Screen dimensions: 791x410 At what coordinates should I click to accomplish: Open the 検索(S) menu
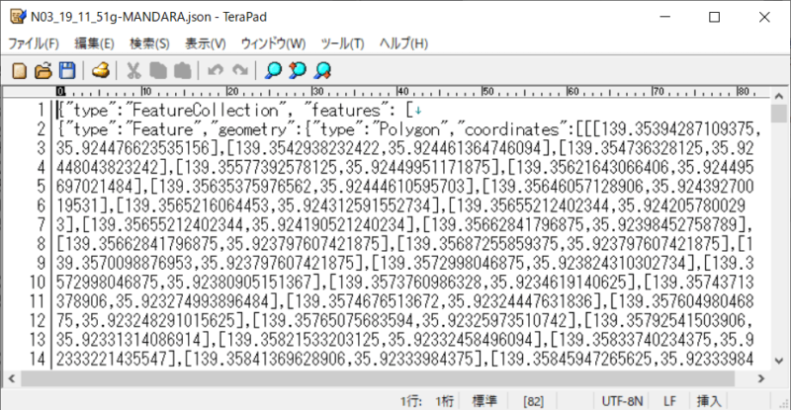point(149,43)
